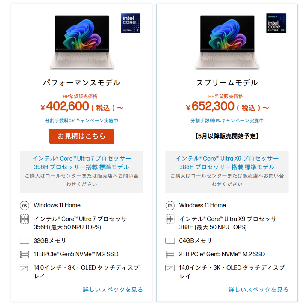The image size is (304, 307).
Task: Click the storage icon beside 2TB PCIe SSD
Action: click(170, 254)
